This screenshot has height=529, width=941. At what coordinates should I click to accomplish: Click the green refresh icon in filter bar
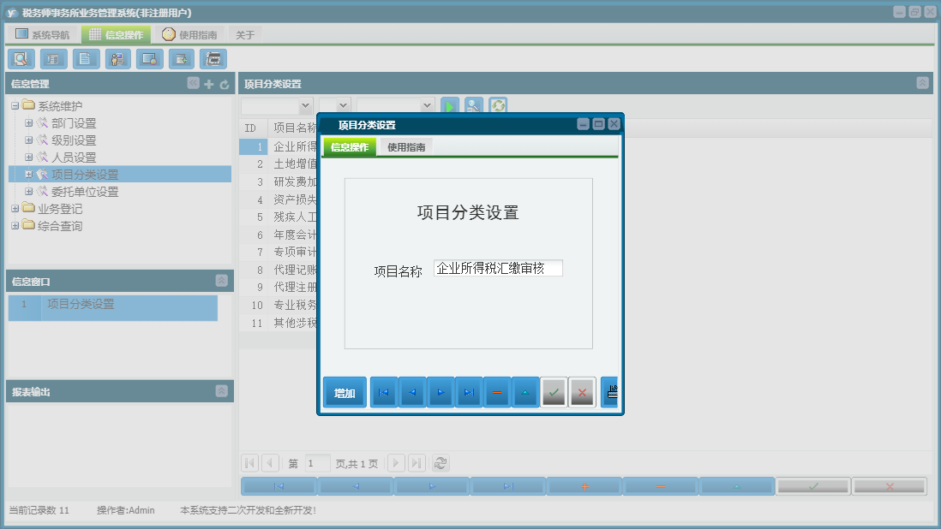pos(498,106)
